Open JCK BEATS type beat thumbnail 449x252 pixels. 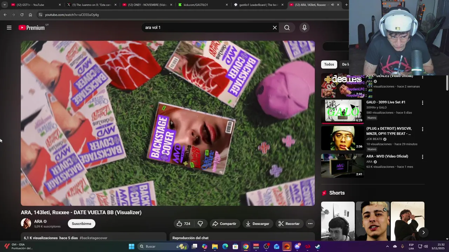pyautogui.click(x=342, y=138)
